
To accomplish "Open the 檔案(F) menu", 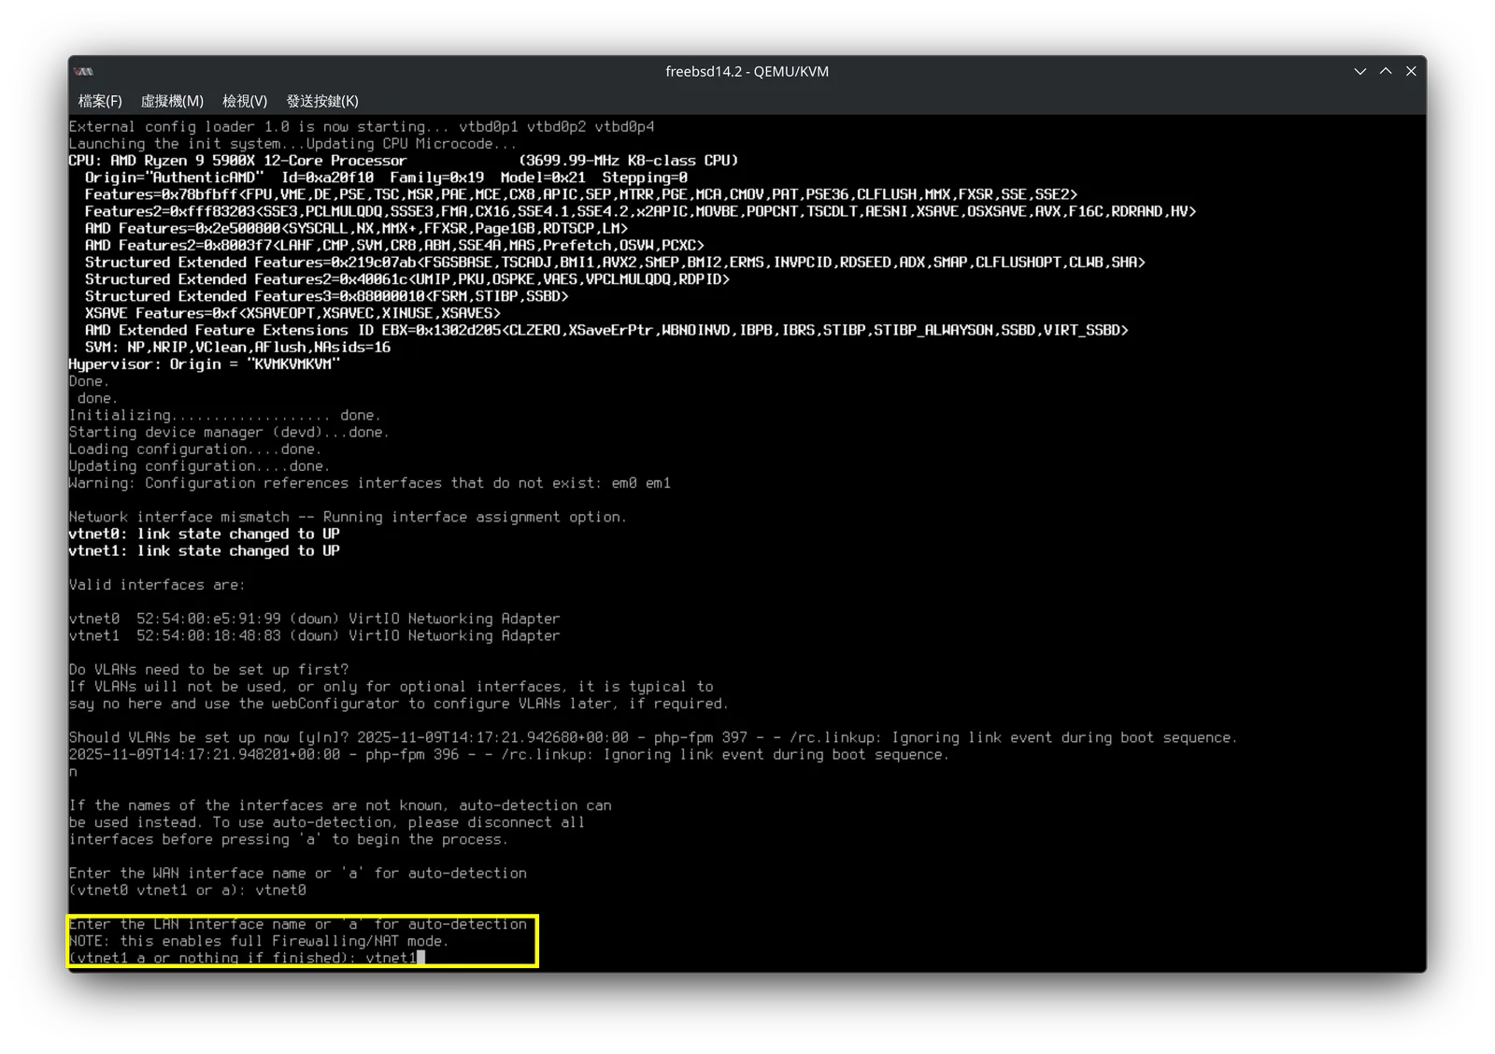I will (100, 101).
